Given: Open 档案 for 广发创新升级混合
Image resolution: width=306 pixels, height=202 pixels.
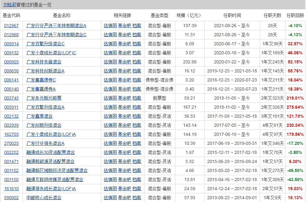Looking at the screenshot, I should [137, 125].
